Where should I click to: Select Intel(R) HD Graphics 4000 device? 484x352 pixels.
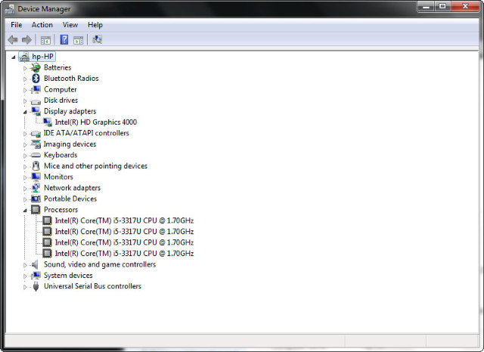95,122
